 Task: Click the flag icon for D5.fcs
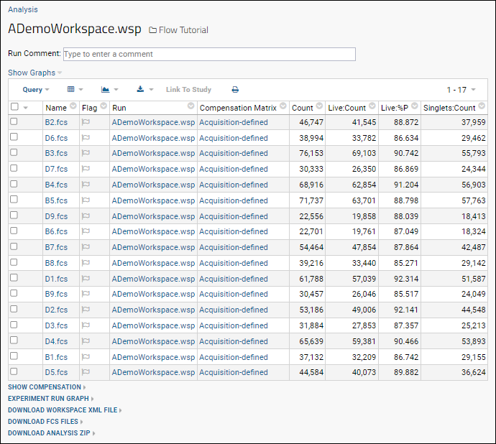(x=86, y=373)
